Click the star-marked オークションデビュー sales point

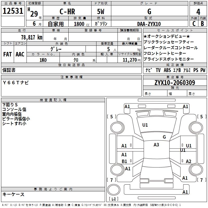pyautogui.click(x=167, y=36)
